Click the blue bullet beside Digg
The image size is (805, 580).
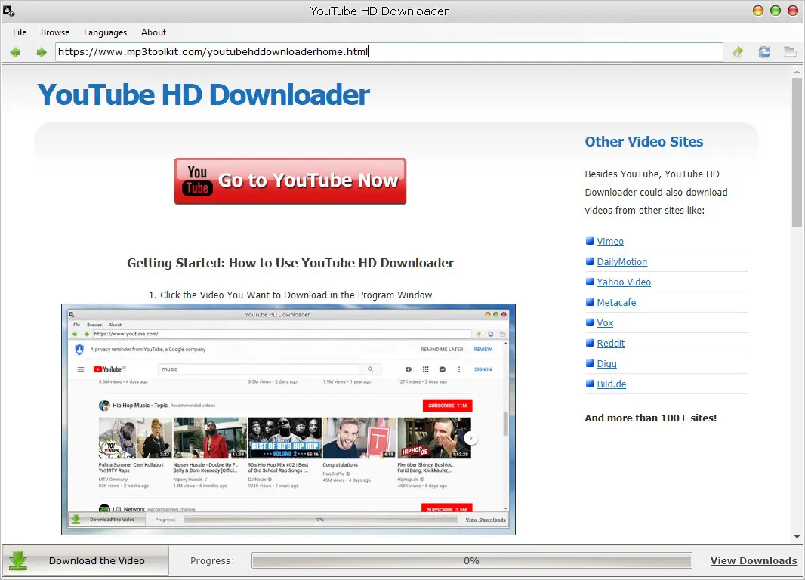point(590,363)
